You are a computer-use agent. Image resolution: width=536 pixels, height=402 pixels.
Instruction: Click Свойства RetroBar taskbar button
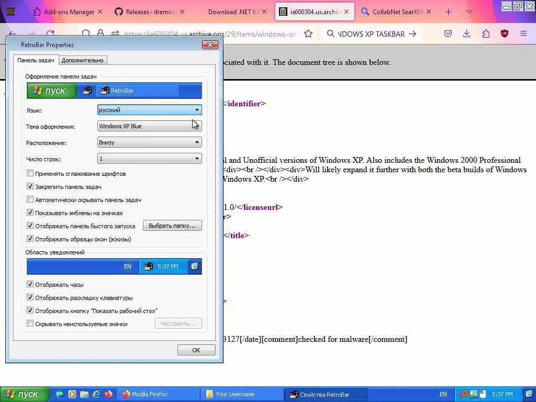[x=326, y=395]
